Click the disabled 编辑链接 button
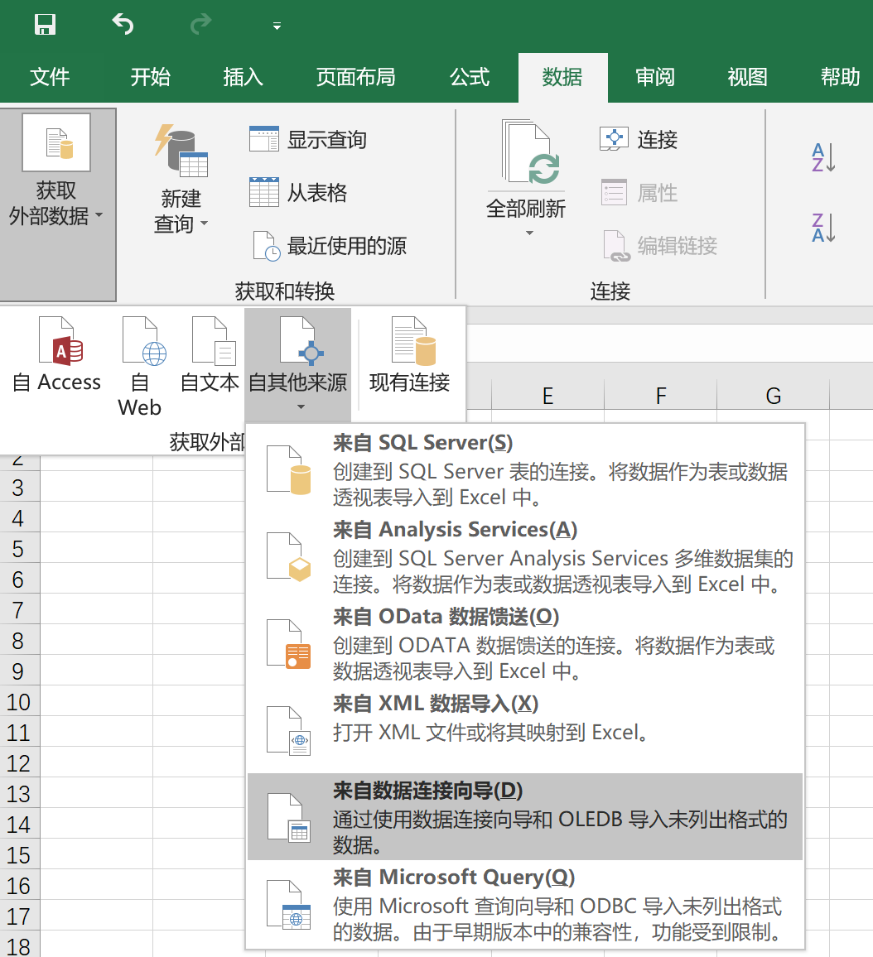This screenshot has height=957, width=873. (658, 245)
